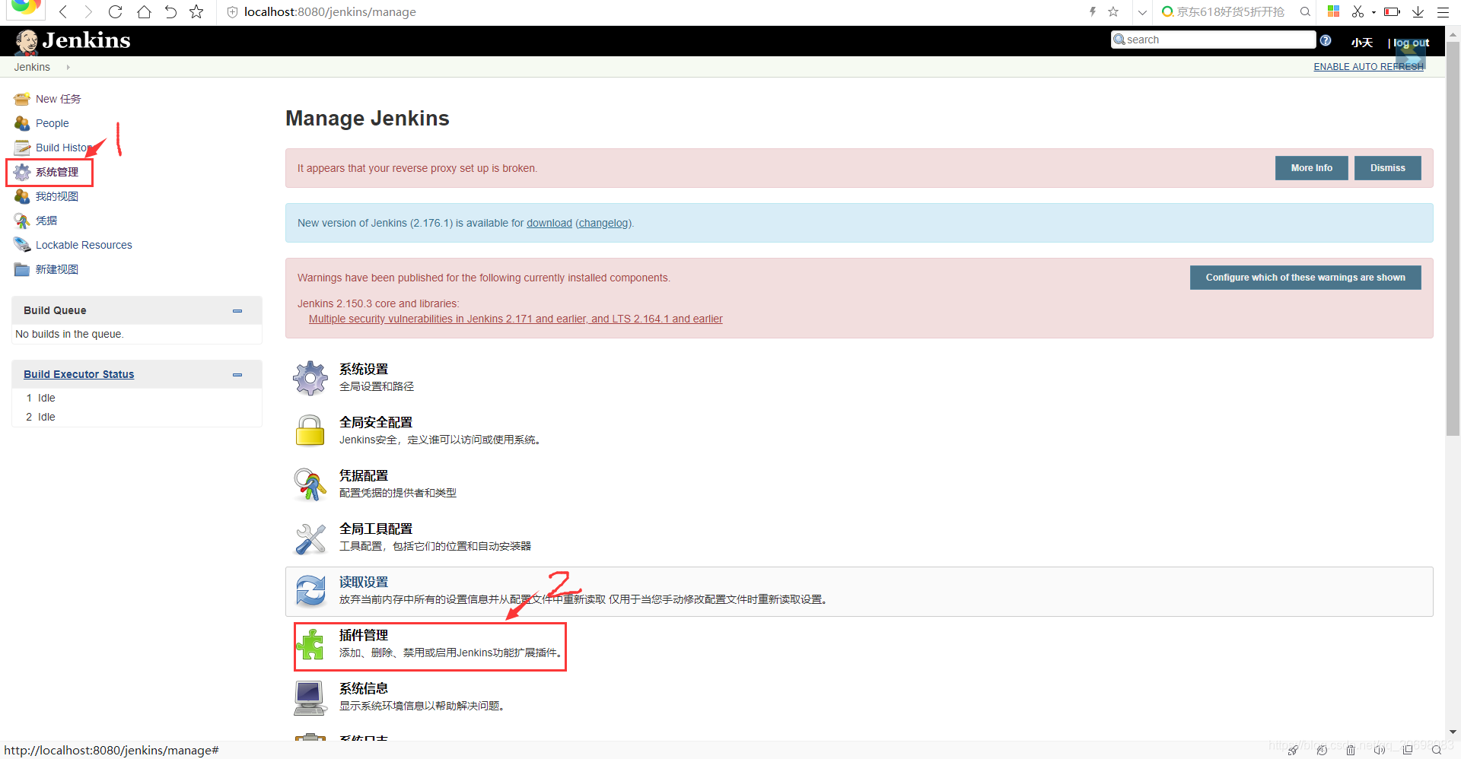Click ENABLE AUTO REFRESH link

pos(1368,67)
